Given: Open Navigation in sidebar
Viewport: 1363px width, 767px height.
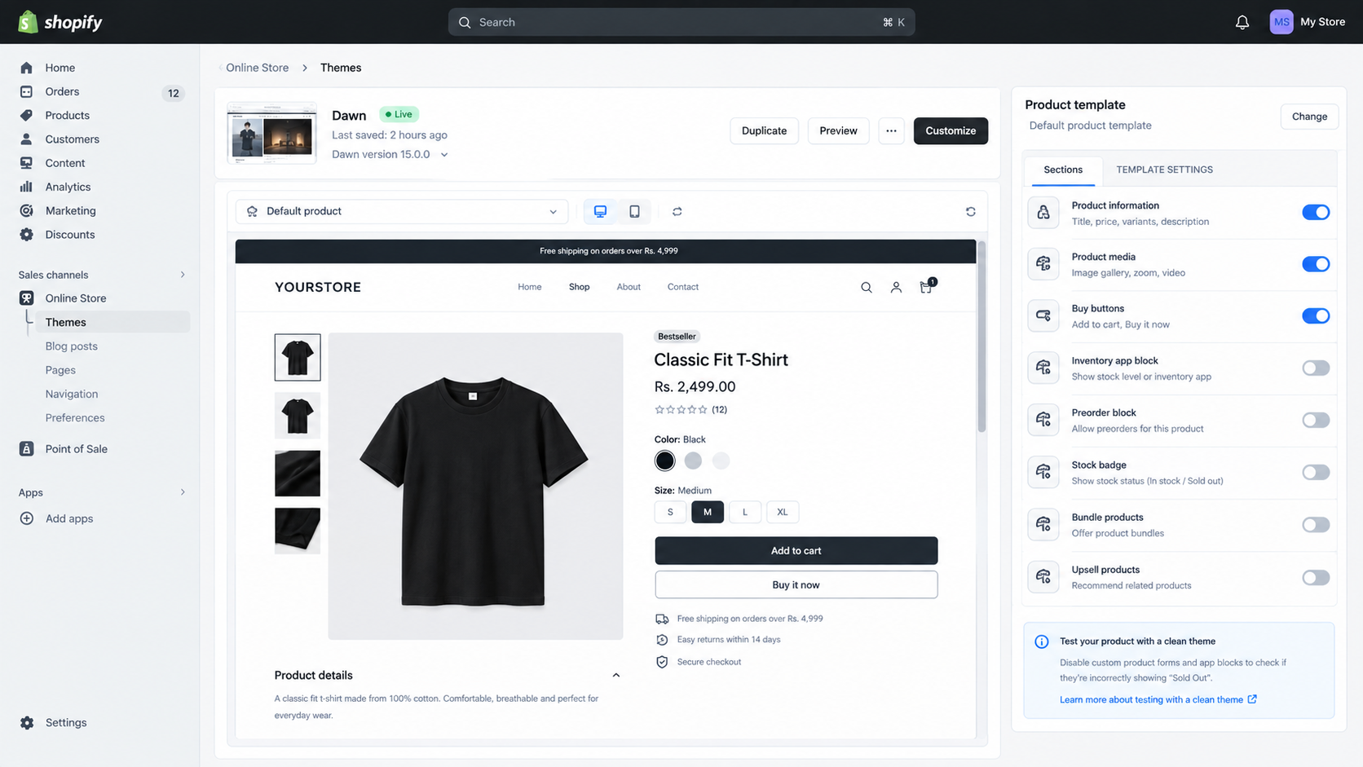Looking at the screenshot, I should pyautogui.click(x=72, y=394).
